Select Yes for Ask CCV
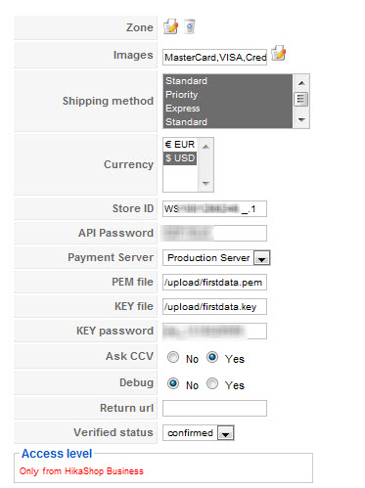Screen dimensions: 365x488 [x=212, y=357]
